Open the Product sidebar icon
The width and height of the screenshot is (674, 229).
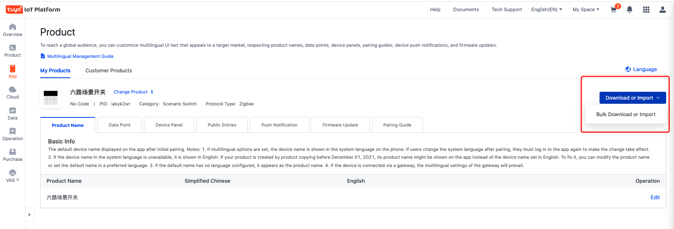[x=12, y=48]
